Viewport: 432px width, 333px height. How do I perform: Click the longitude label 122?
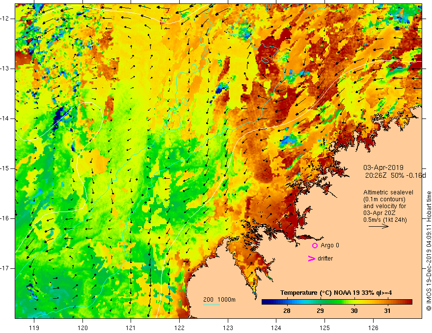179,328
